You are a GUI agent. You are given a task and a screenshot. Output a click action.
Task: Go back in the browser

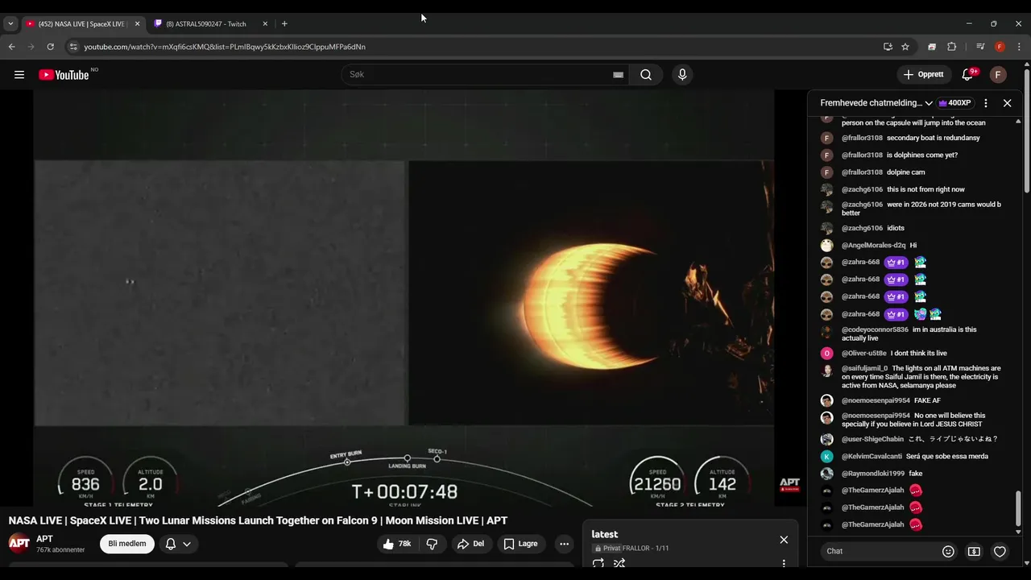tap(12, 47)
